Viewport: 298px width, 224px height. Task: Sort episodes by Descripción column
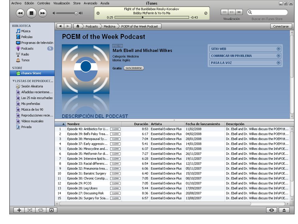(x=257, y=124)
